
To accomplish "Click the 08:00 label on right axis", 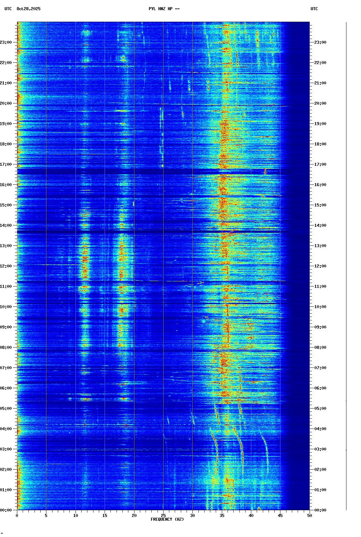I will click(x=320, y=347).
